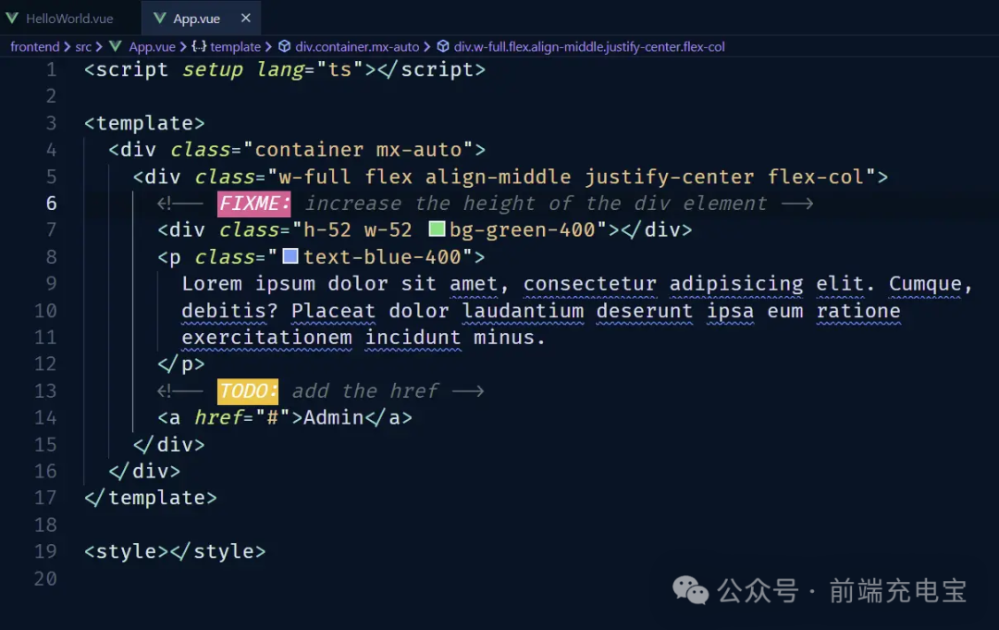The height and width of the screenshot is (630, 999).
Task: Expand chevron after template breadcrumb
Action: (x=268, y=46)
